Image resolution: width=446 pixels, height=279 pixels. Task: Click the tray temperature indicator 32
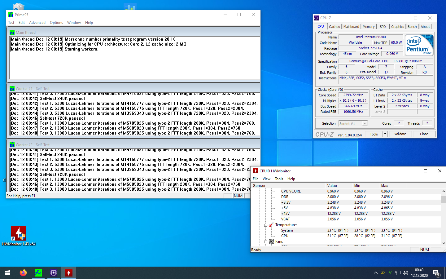pos(383,273)
